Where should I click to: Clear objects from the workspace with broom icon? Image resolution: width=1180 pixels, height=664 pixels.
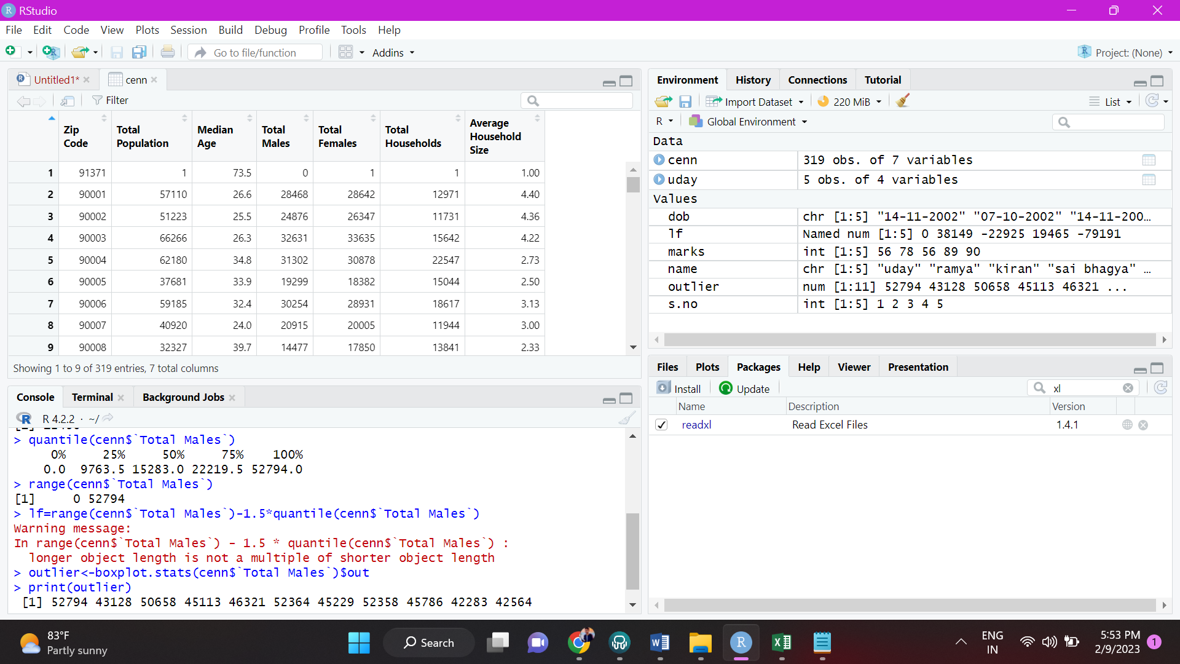click(902, 101)
